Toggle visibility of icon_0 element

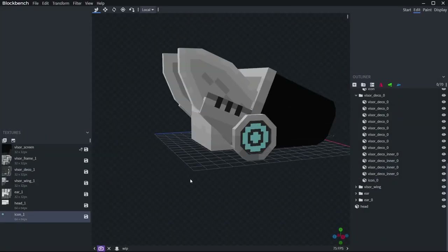point(443,180)
